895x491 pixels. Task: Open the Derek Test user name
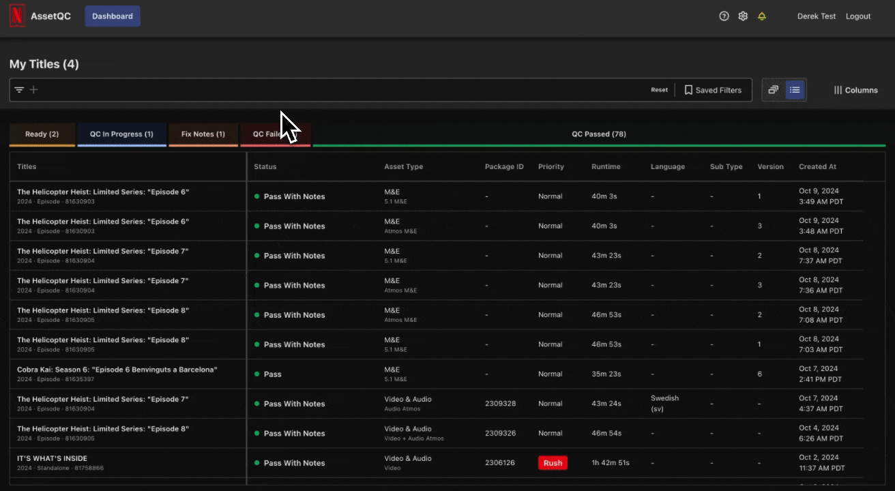(817, 16)
